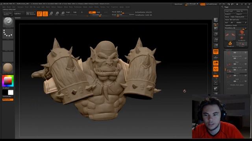Open the current brush thumbnail
The height and width of the screenshot is (141, 252).
[8, 22]
